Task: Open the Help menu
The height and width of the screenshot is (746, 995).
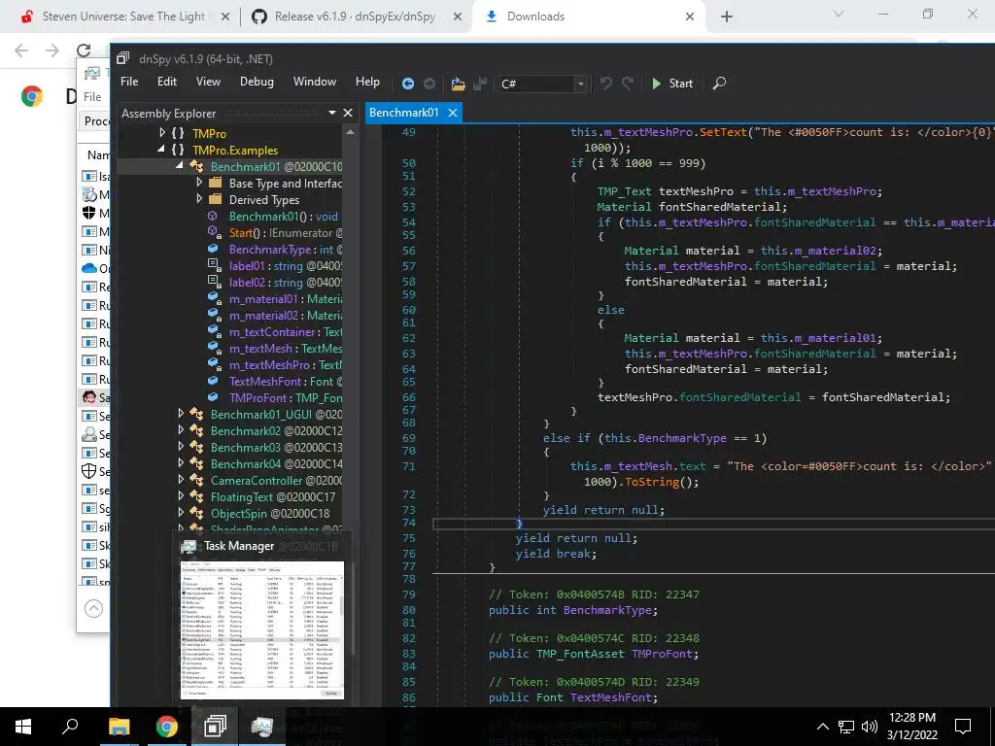Action: [x=367, y=82]
